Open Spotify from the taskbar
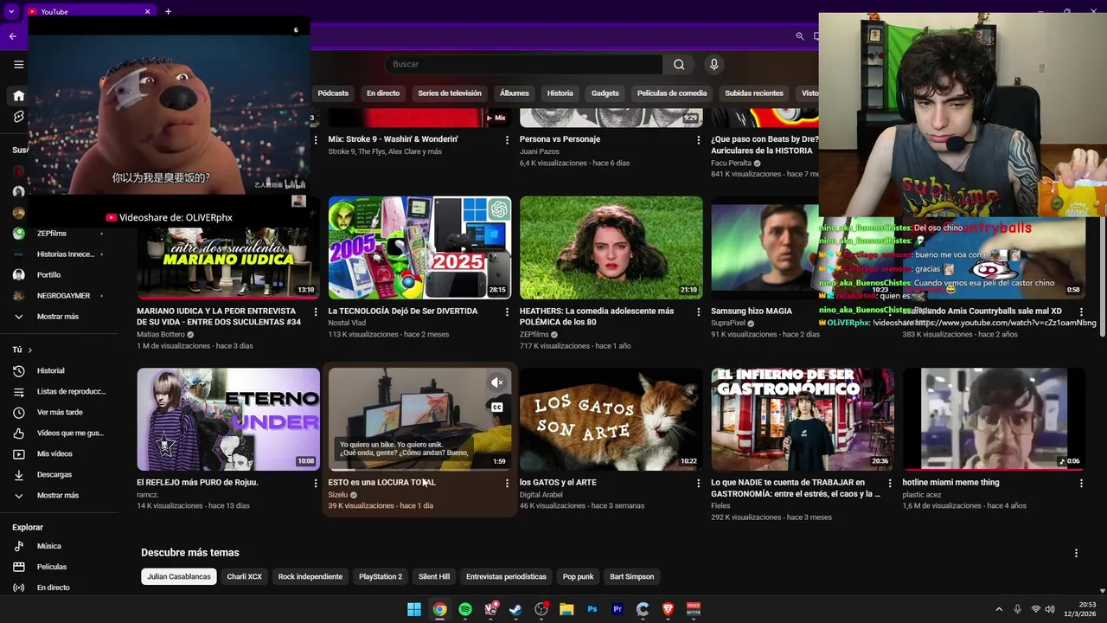The image size is (1107, 623). tap(465, 609)
